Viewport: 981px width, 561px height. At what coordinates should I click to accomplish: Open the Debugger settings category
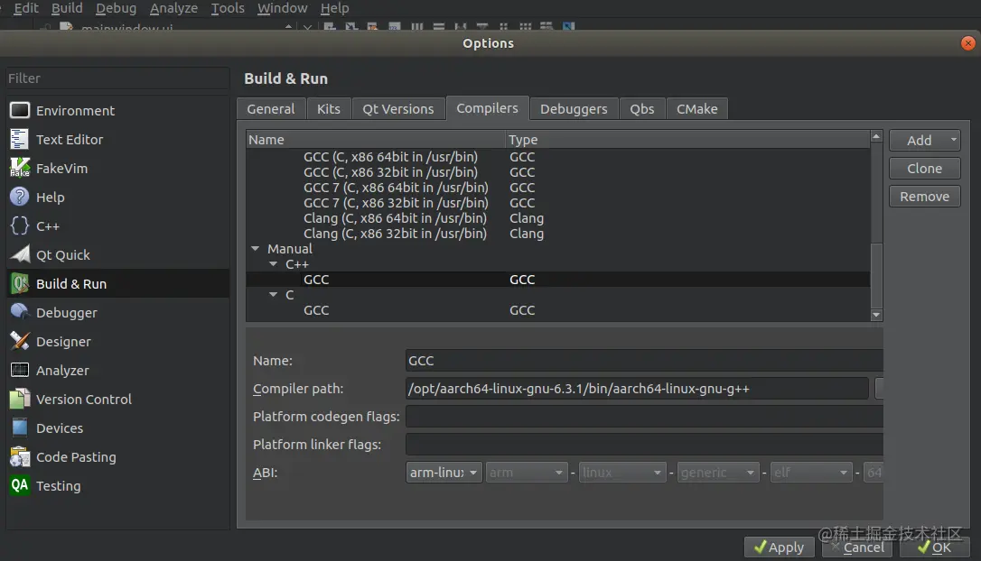click(117, 312)
